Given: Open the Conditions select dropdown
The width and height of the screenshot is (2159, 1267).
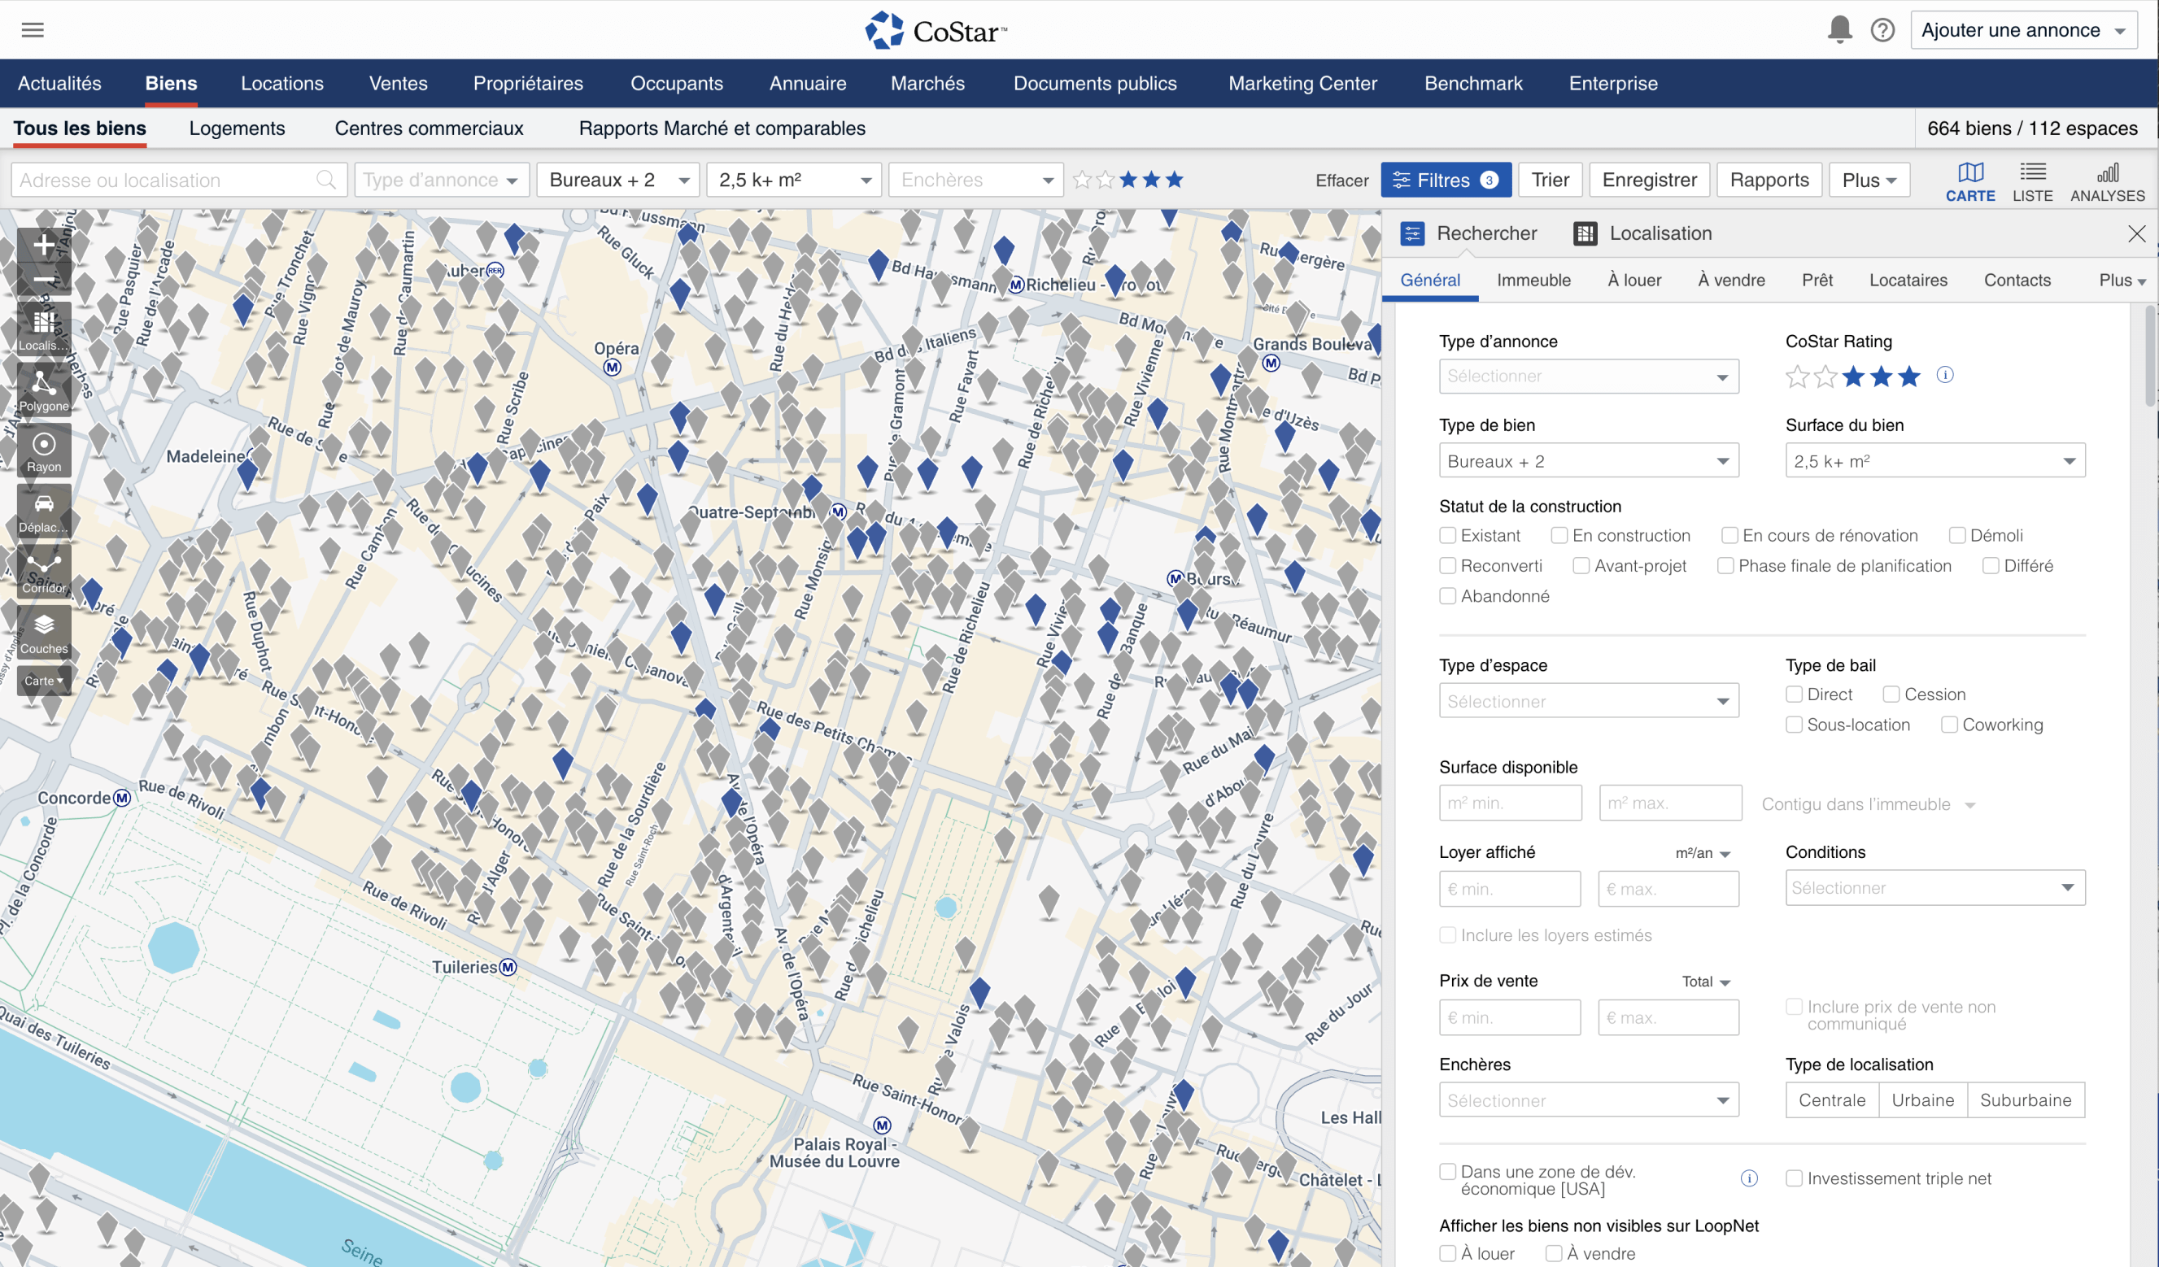Looking at the screenshot, I should 1934,887.
